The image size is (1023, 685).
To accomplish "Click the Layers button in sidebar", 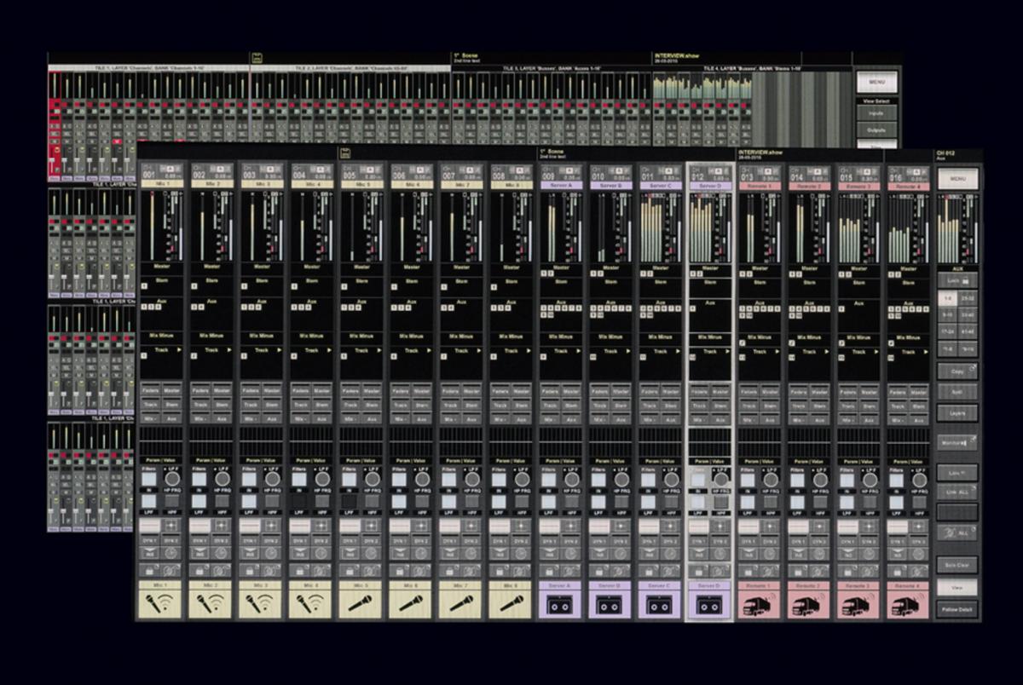I will click(x=958, y=413).
